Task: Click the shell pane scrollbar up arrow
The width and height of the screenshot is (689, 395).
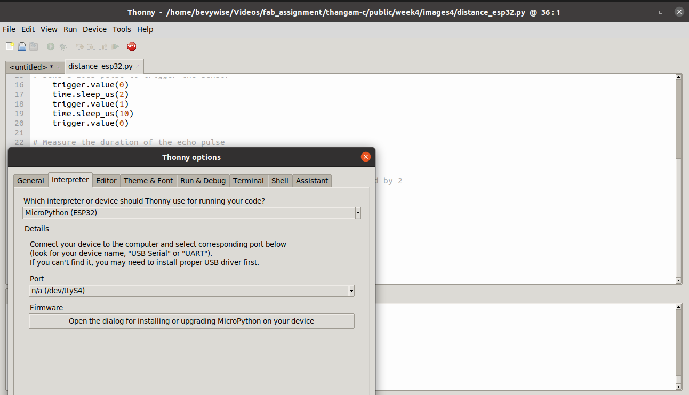Action: pos(678,307)
